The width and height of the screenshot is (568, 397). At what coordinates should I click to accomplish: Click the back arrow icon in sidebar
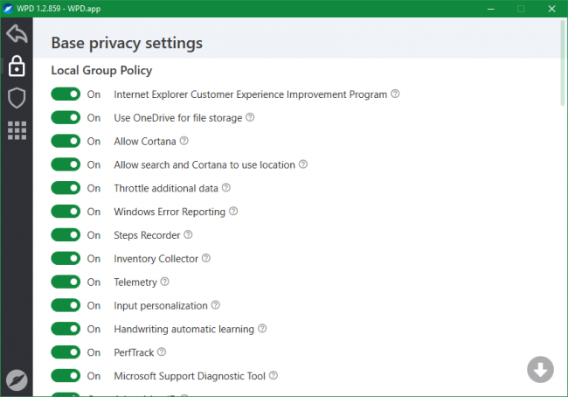click(17, 34)
